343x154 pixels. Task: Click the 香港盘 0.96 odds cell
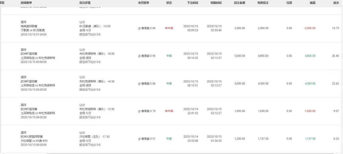click(x=147, y=56)
